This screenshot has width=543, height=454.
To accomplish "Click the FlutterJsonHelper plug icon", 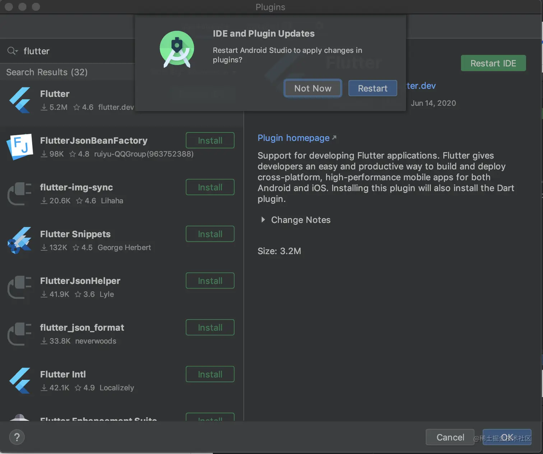I will click(x=19, y=287).
